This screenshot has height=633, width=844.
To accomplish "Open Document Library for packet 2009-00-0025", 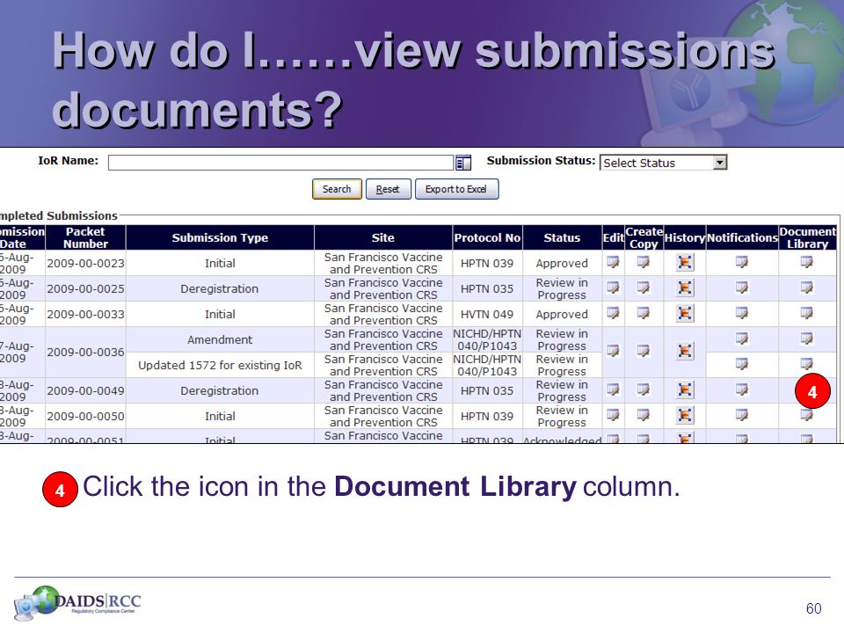I will pos(806,287).
